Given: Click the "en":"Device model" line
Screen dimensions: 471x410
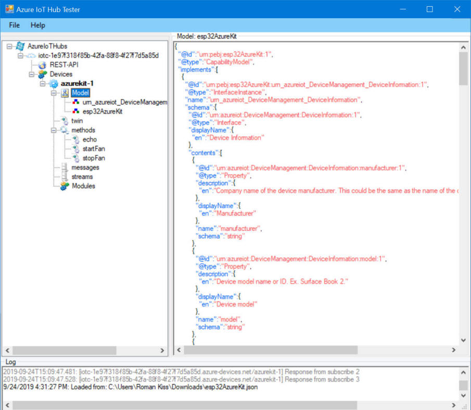Looking at the screenshot, I should pyautogui.click(x=228, y=304).
